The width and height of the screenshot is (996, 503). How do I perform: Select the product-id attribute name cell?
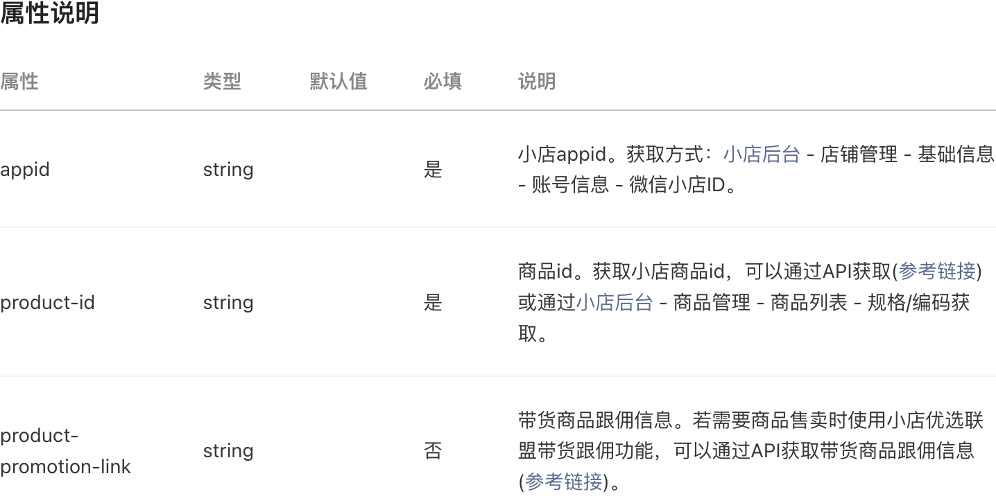[x=47, y=303]
